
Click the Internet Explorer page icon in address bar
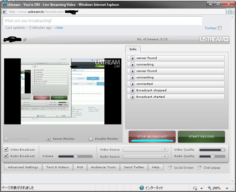click(5, 12)
